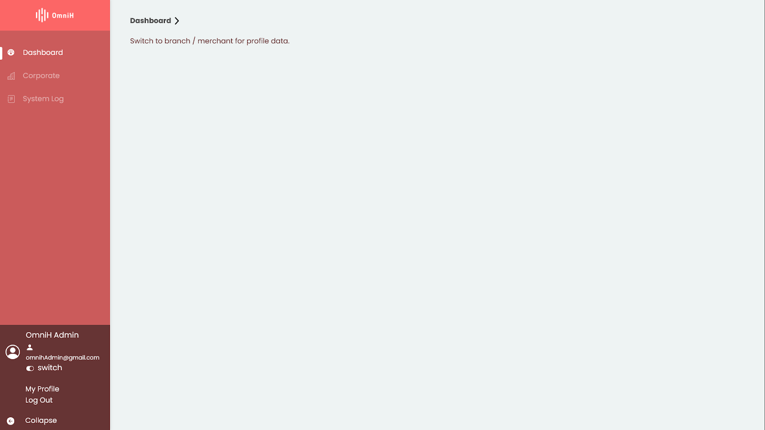Click the omnihAdmin@gmail.com email text
The image size is (765, 430).
click(x=63, y=357)
